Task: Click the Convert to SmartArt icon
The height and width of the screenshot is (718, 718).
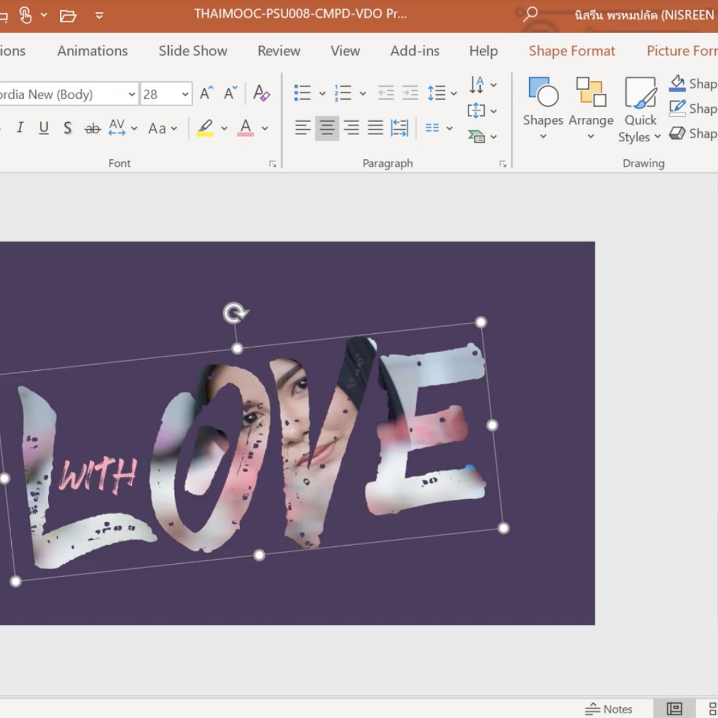Action: tap(476, 136)
